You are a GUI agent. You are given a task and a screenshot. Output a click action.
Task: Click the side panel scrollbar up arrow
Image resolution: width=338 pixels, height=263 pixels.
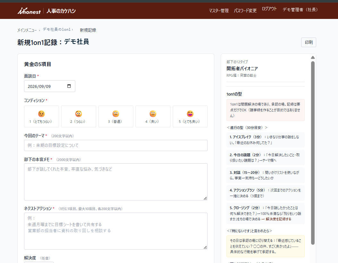[x=313, y=57]
